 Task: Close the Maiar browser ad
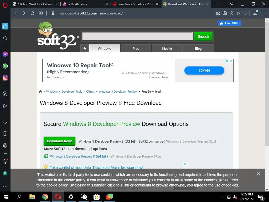185,164
